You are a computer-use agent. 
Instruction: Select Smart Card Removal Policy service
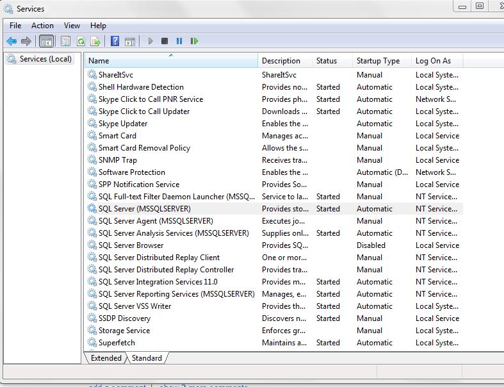point(144,148)
